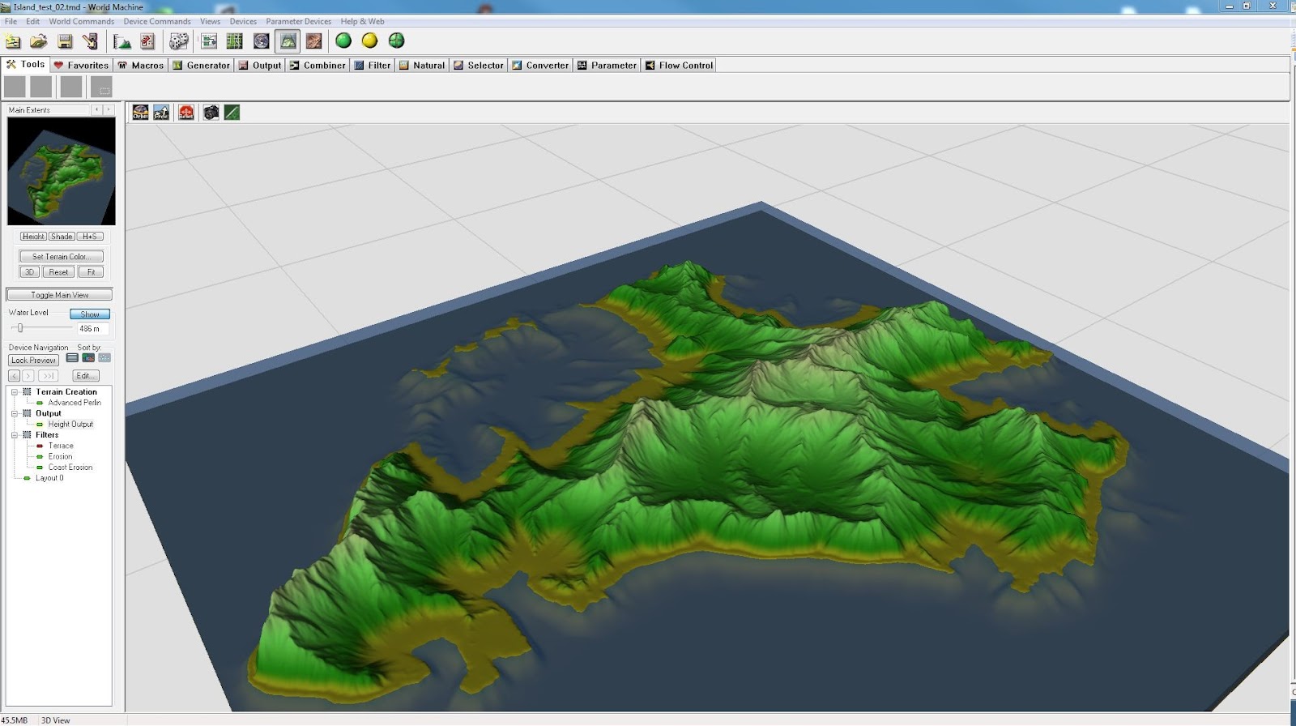Click the water level value field
The image size is (1296, 726).
point(92,329)
